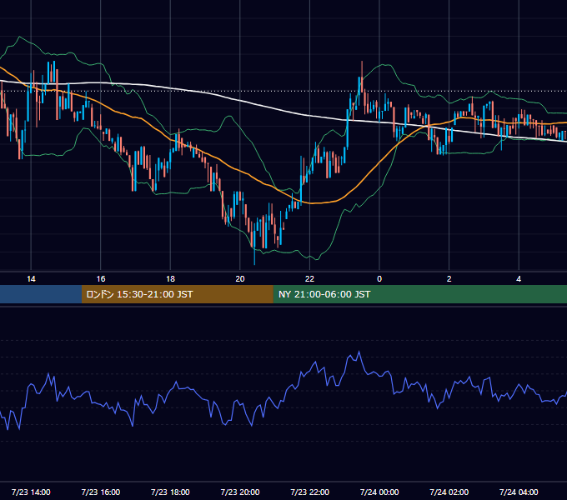The width and height of the screenshot is (567, 500).
Task: Click the 16 hour axis label
Action: tap(101, 279)
